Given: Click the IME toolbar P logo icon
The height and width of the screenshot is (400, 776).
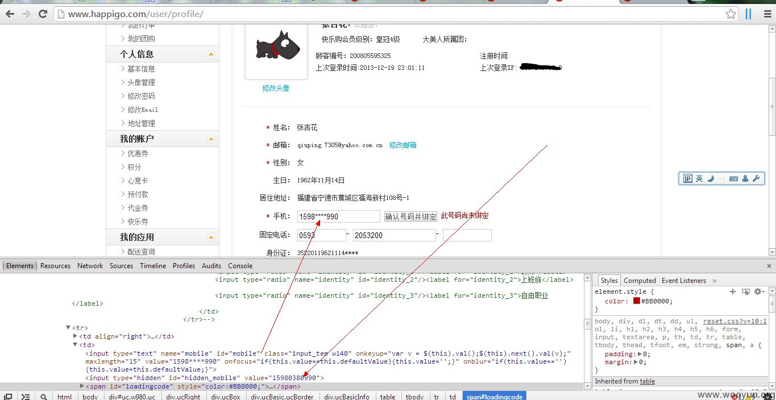Looking at the screenshot, I should coord(687,178).
